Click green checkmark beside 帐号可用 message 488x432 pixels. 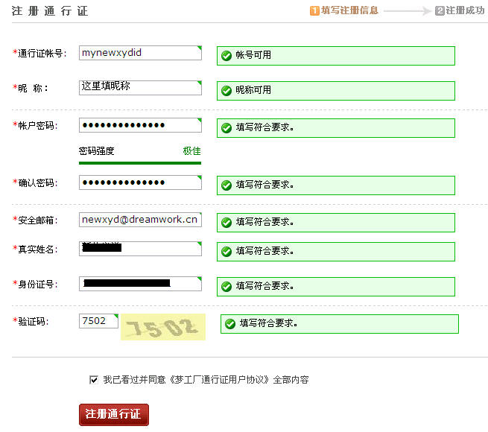[226, 56]
